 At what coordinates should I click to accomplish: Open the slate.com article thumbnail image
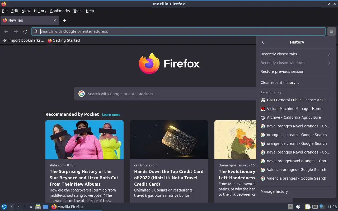pyautogui.click(x=84, y=140)
